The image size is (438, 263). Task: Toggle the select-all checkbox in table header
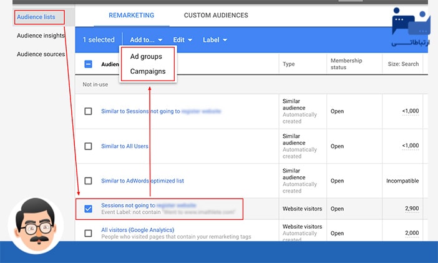coord(88,64)
